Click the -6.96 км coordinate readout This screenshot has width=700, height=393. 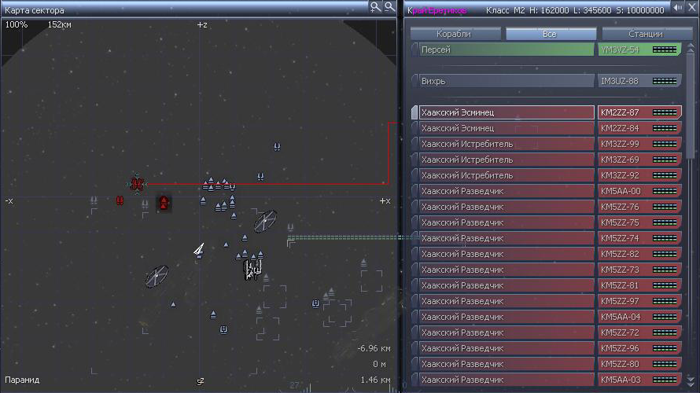(374, 348)
